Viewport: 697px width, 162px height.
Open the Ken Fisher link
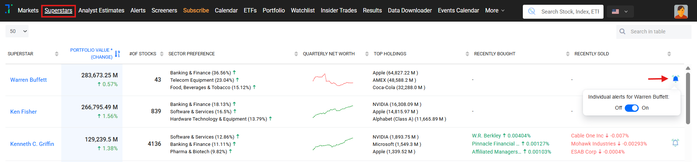coord(23,112)
